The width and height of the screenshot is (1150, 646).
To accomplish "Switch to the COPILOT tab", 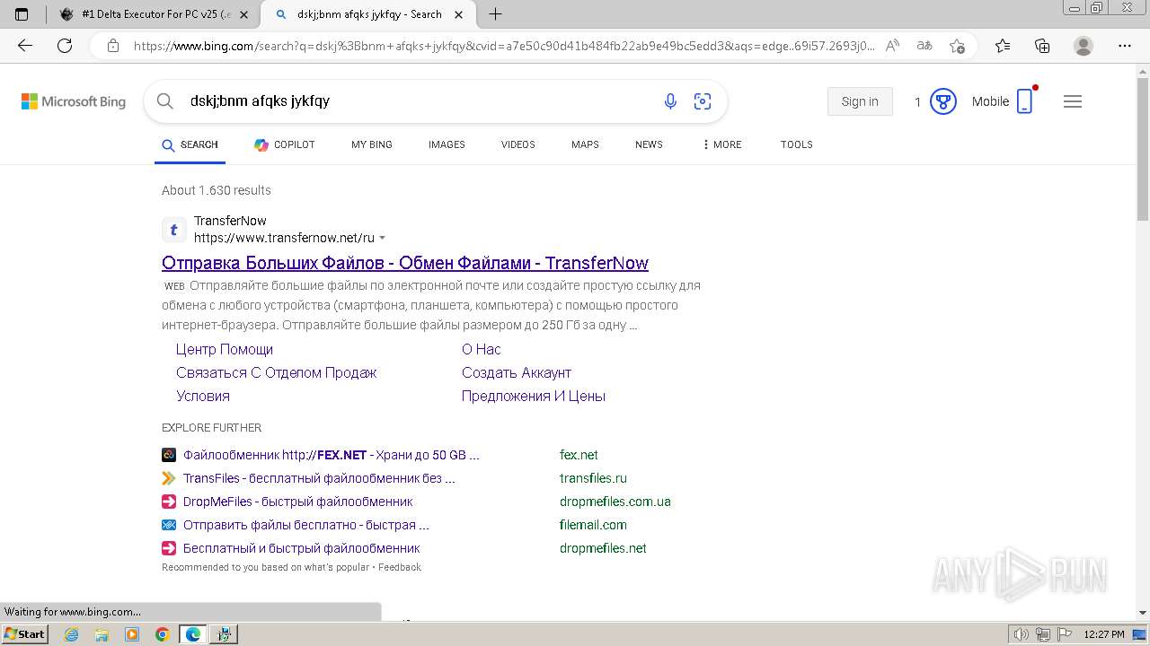I will [x=285, y=144].
